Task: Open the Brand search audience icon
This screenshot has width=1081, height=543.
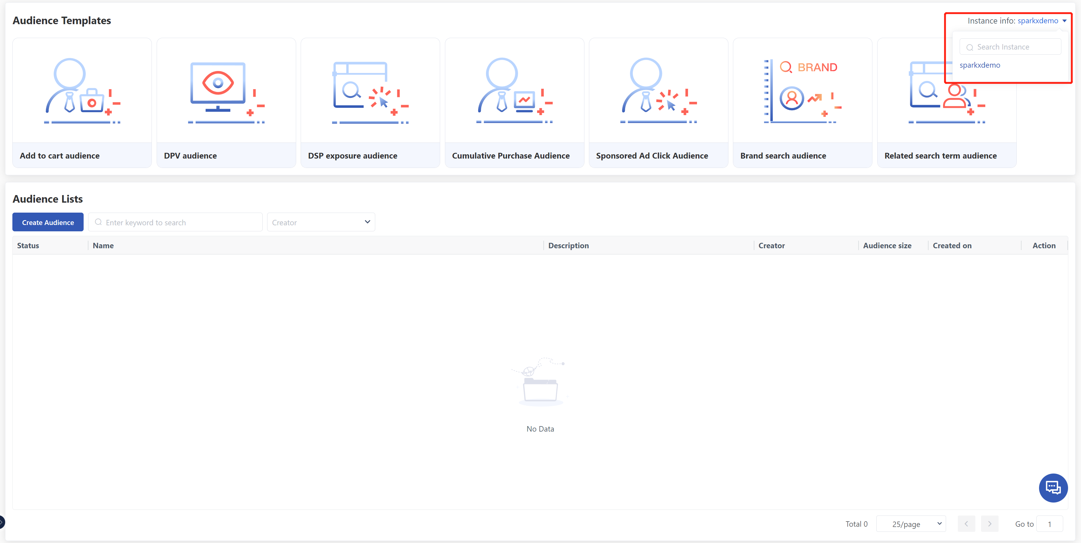Action: pos(802,91)
